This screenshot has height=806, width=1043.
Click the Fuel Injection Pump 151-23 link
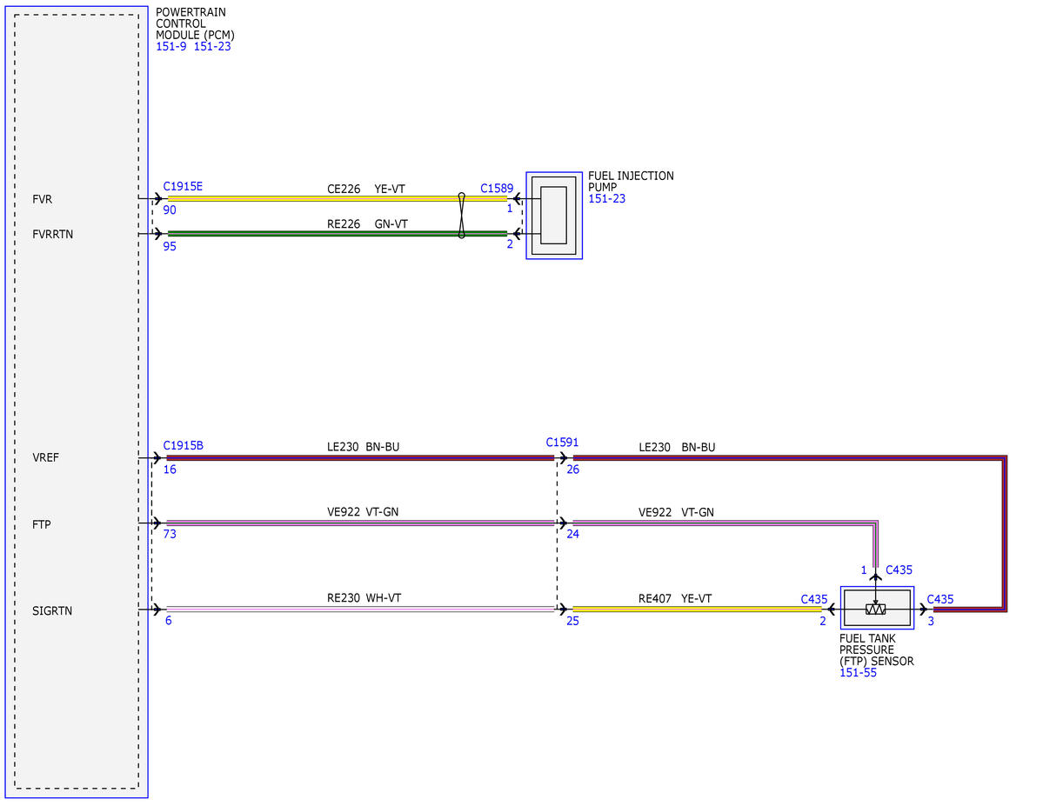coord(606,199)
